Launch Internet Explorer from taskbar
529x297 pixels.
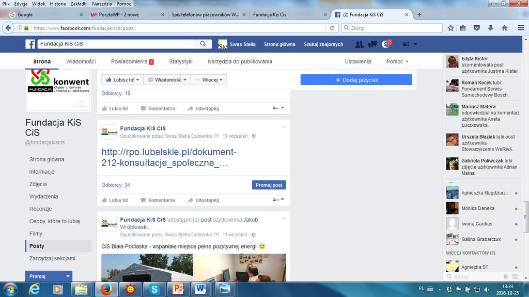click(35, 290)
